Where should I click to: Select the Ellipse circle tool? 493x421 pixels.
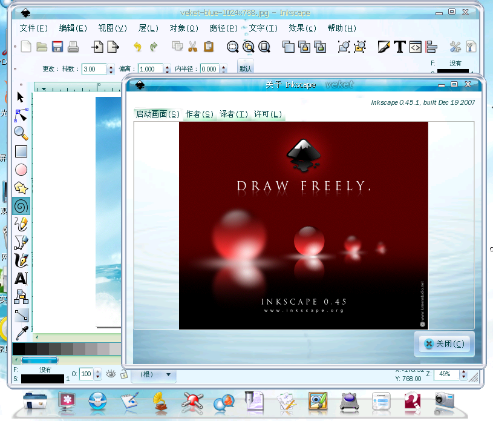pyautogui.click(x=21, y=170)
